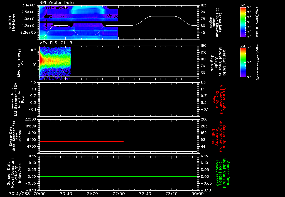
Task: Click the '23500' scanner position tick label
Action: pyautogui.click(x=31, y=119)
